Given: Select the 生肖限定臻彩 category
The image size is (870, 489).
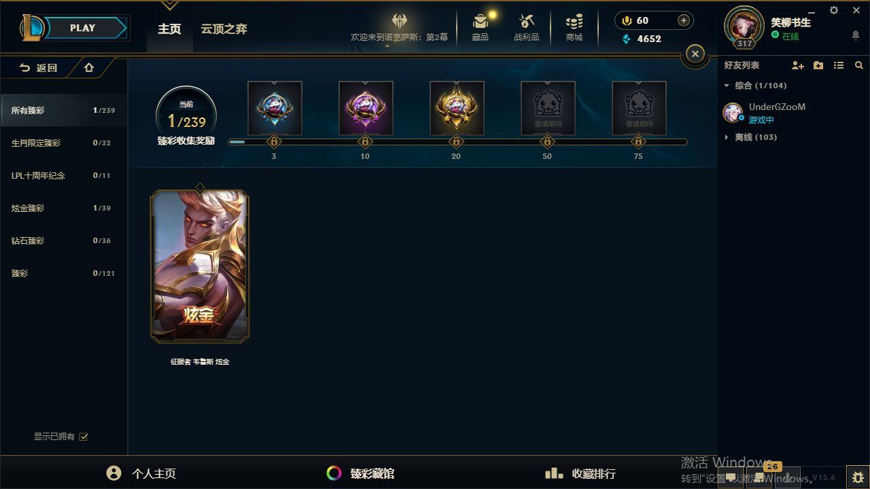Looking at the screenshot, I should point(63,143).
